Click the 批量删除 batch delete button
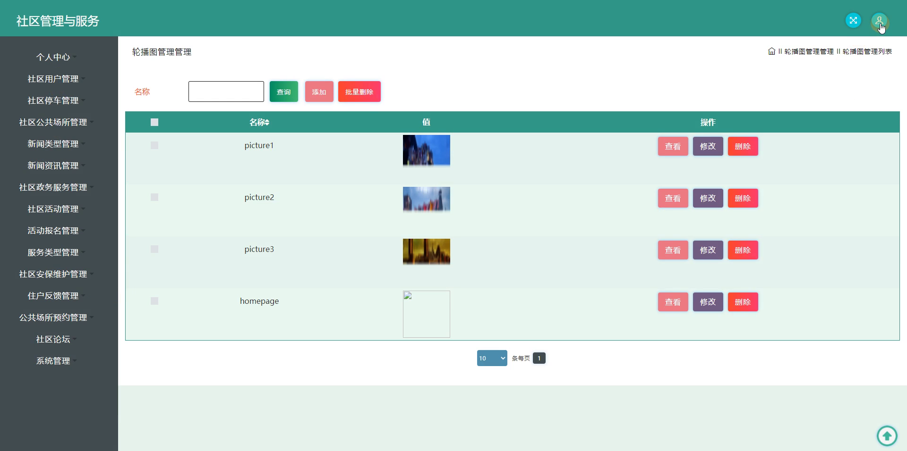This screenshot has height=451, width=907. [x=359, y=92]
